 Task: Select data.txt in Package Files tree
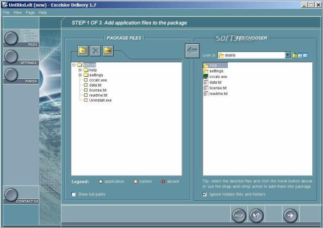pos(95,85)
